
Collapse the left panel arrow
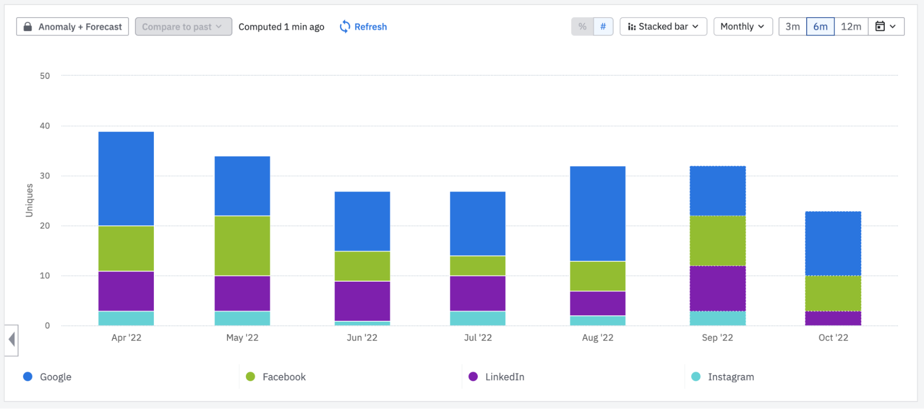pos(12,340)
